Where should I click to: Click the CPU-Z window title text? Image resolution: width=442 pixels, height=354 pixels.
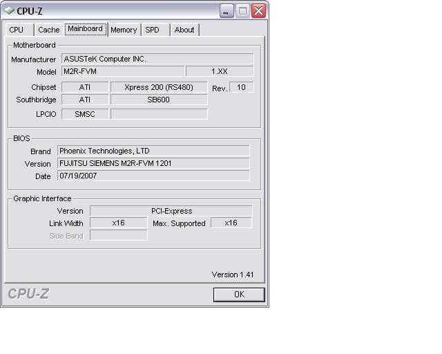(x=30, y=11)
